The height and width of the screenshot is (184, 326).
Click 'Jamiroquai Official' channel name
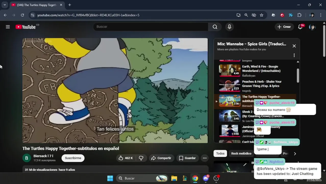click(253, 136)
